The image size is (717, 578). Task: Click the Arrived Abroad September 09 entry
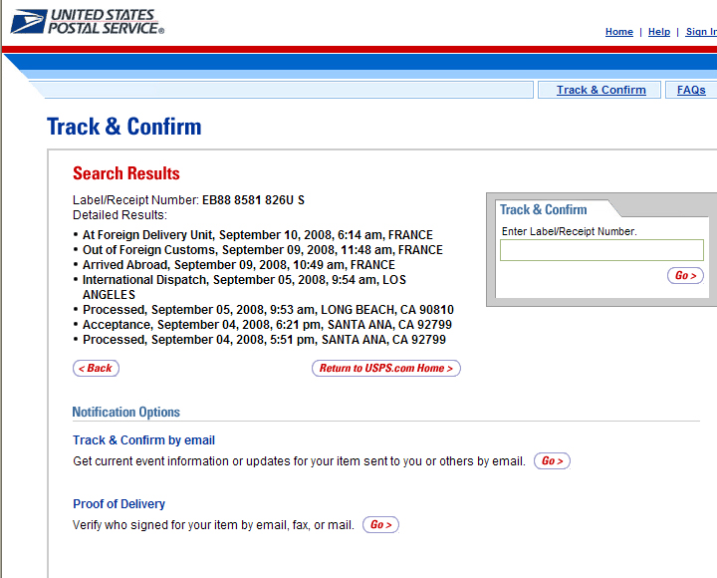pyautogui.click(x=239, y=265)
